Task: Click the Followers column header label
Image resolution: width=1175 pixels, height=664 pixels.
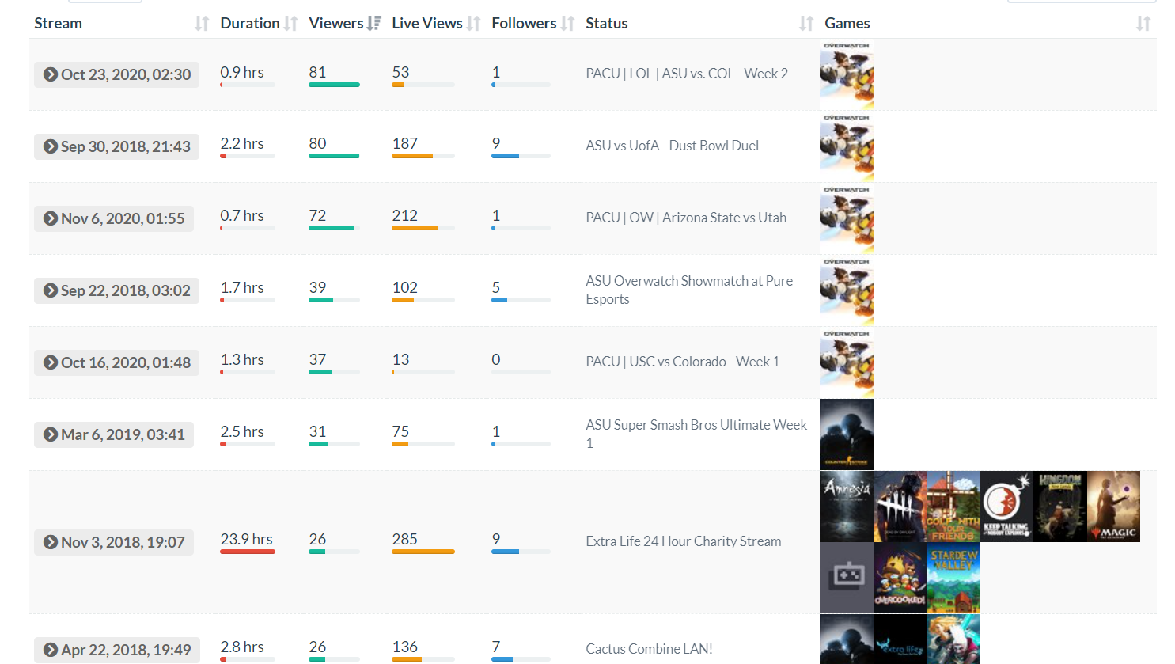Action: tap(524, 24)
